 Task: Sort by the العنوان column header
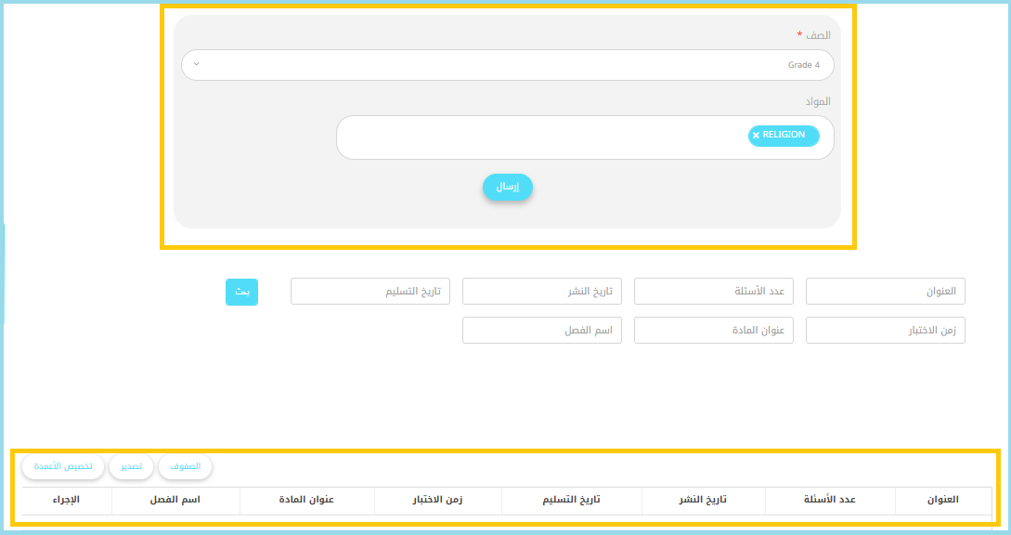[942, 500]
